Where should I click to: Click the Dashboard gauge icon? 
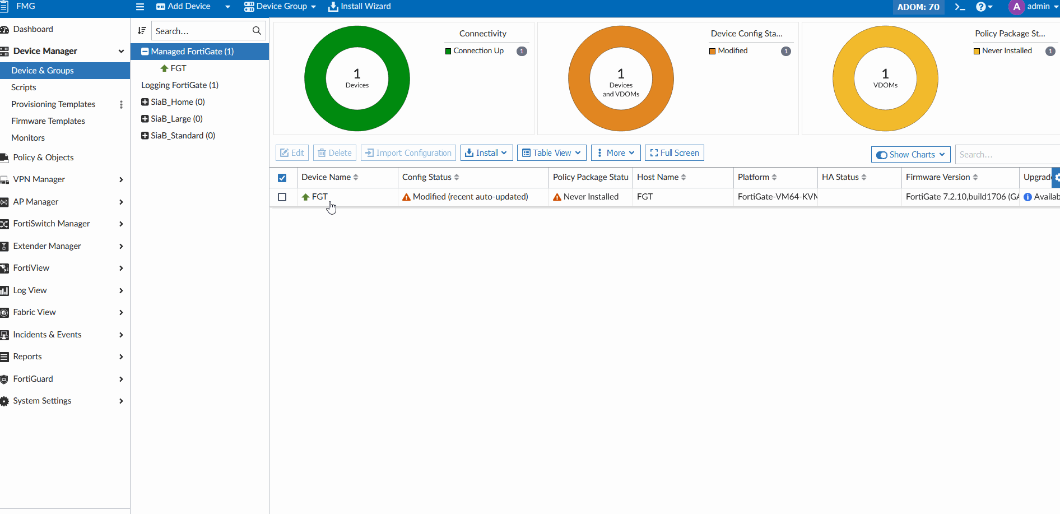click(4, 29)
